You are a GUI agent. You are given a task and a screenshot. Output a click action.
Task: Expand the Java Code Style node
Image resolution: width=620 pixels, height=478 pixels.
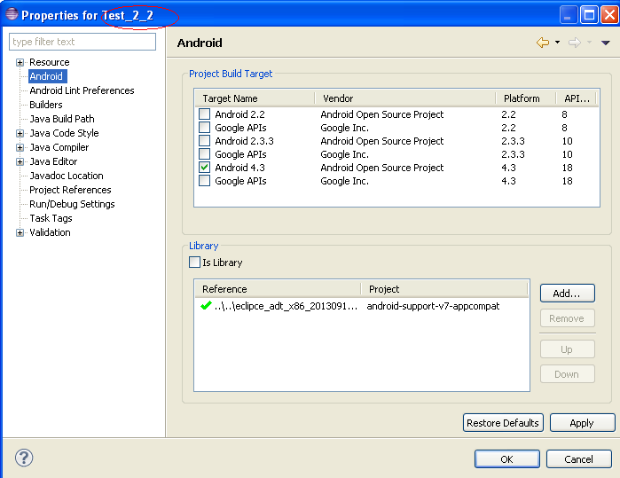(20, 133)
